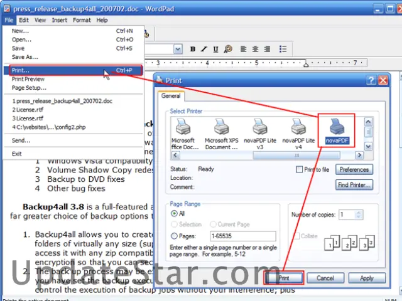The image size is (402, 301).
Task: Choose Print Preview from File menu
Action: click(73, 79)
